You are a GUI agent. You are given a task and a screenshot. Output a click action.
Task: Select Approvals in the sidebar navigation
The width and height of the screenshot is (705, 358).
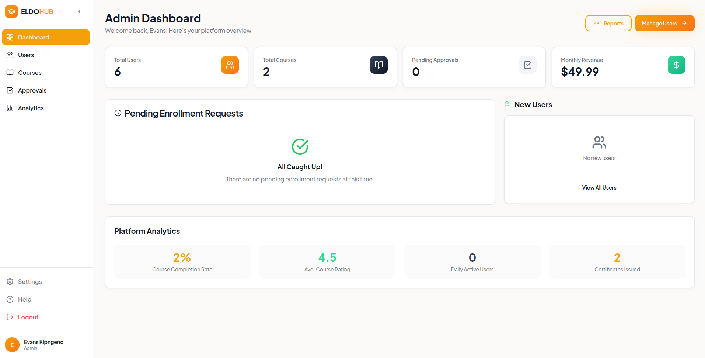(32, 90)
